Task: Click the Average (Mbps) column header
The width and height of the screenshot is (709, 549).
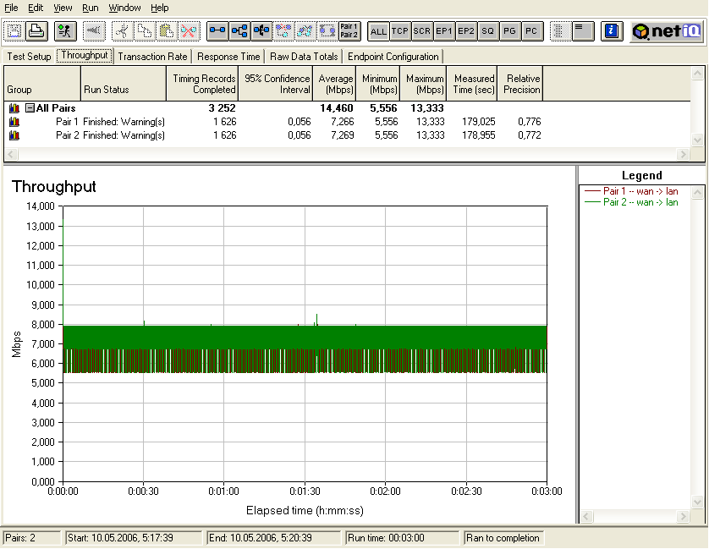Action: pyautogui.click(x=336, y=84)
